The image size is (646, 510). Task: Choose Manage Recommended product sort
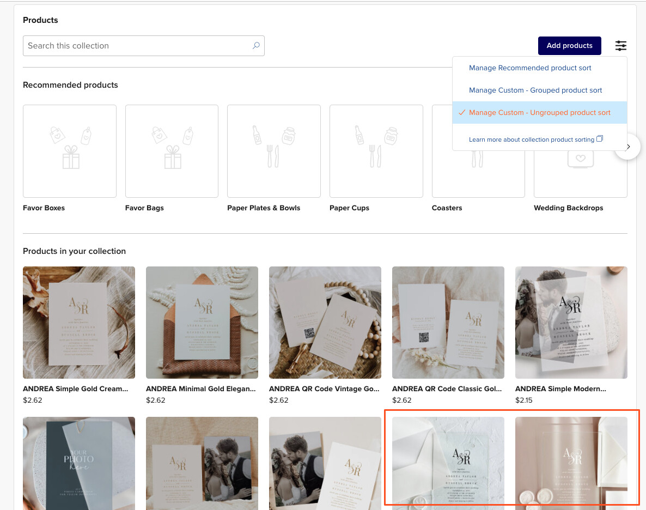coord(530,68)
